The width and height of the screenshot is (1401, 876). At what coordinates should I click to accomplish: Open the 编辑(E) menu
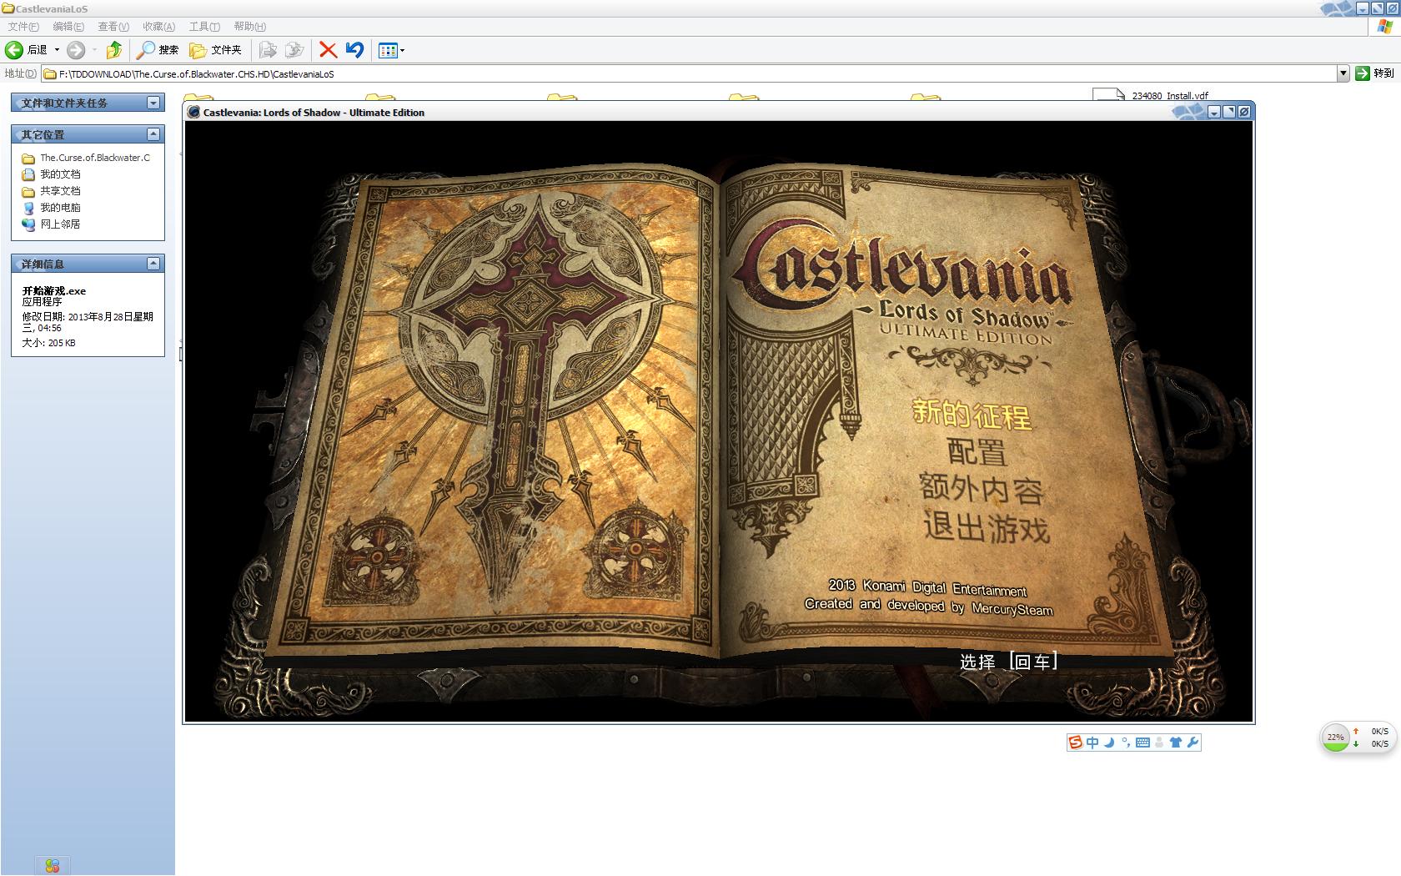[68, 27]
